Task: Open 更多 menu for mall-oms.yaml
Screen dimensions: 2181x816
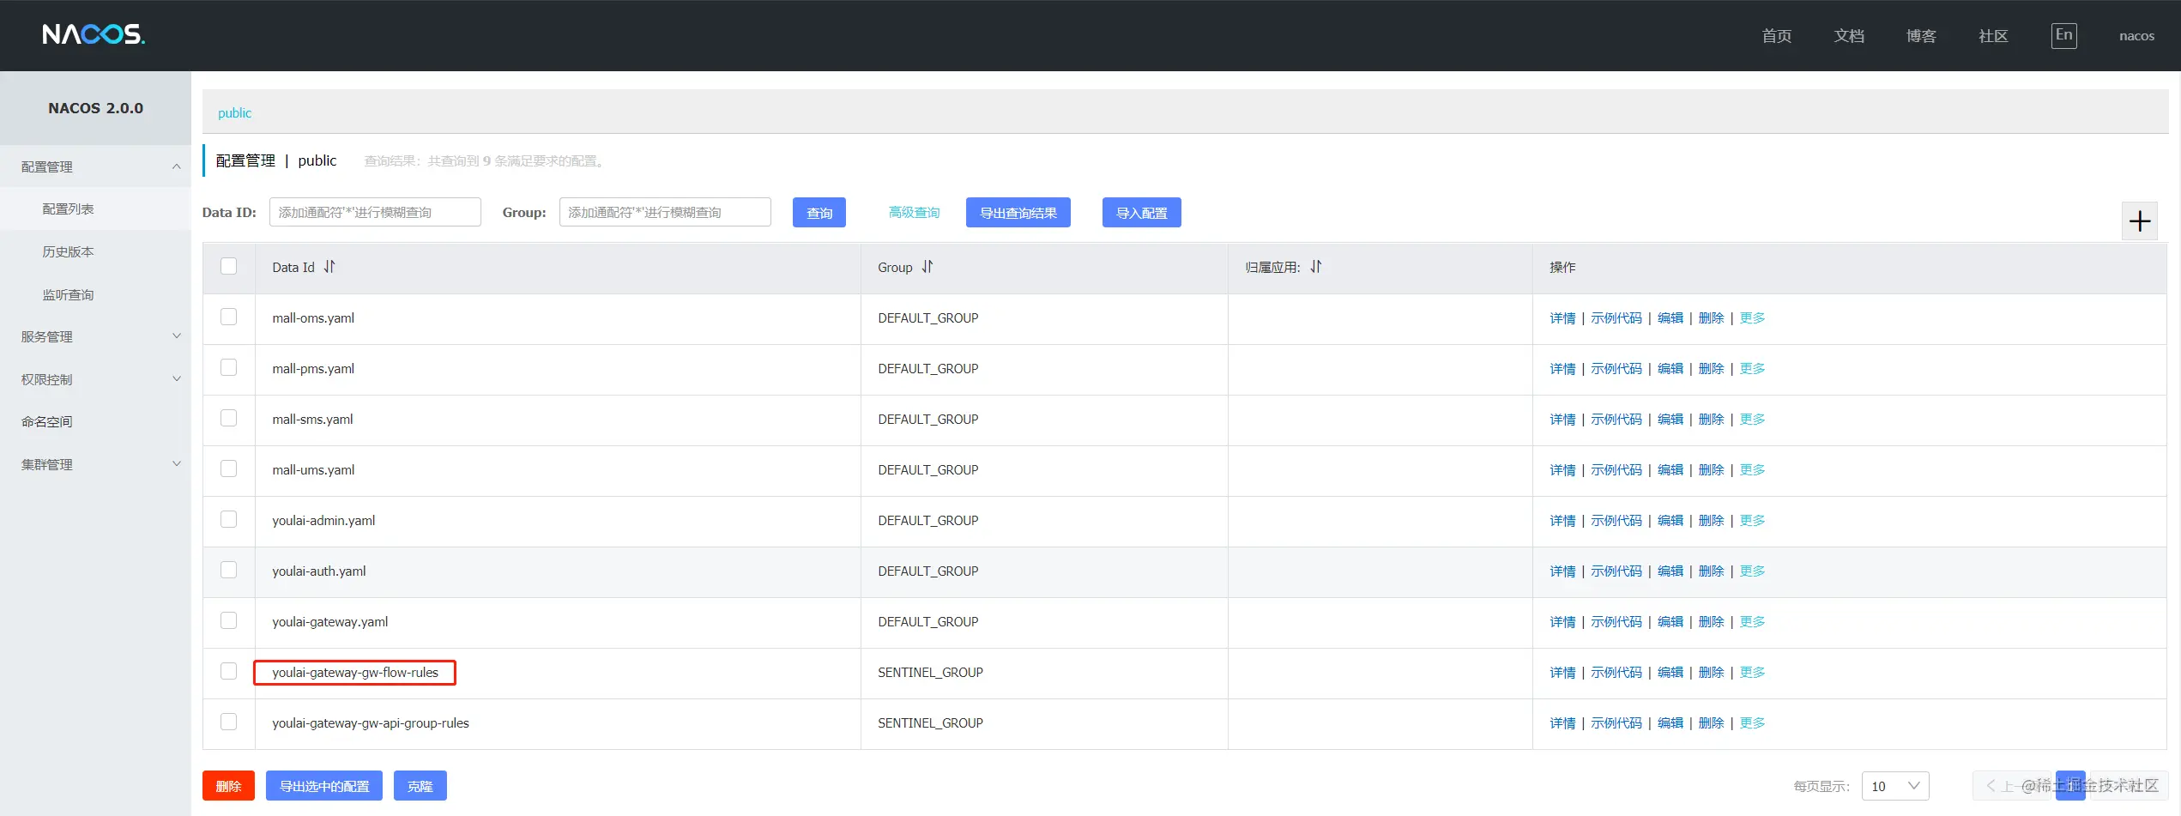Action: (1752, 318)
